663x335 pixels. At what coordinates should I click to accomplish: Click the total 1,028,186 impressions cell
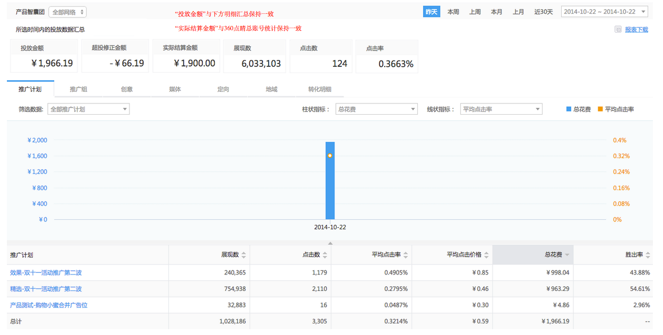233,322
